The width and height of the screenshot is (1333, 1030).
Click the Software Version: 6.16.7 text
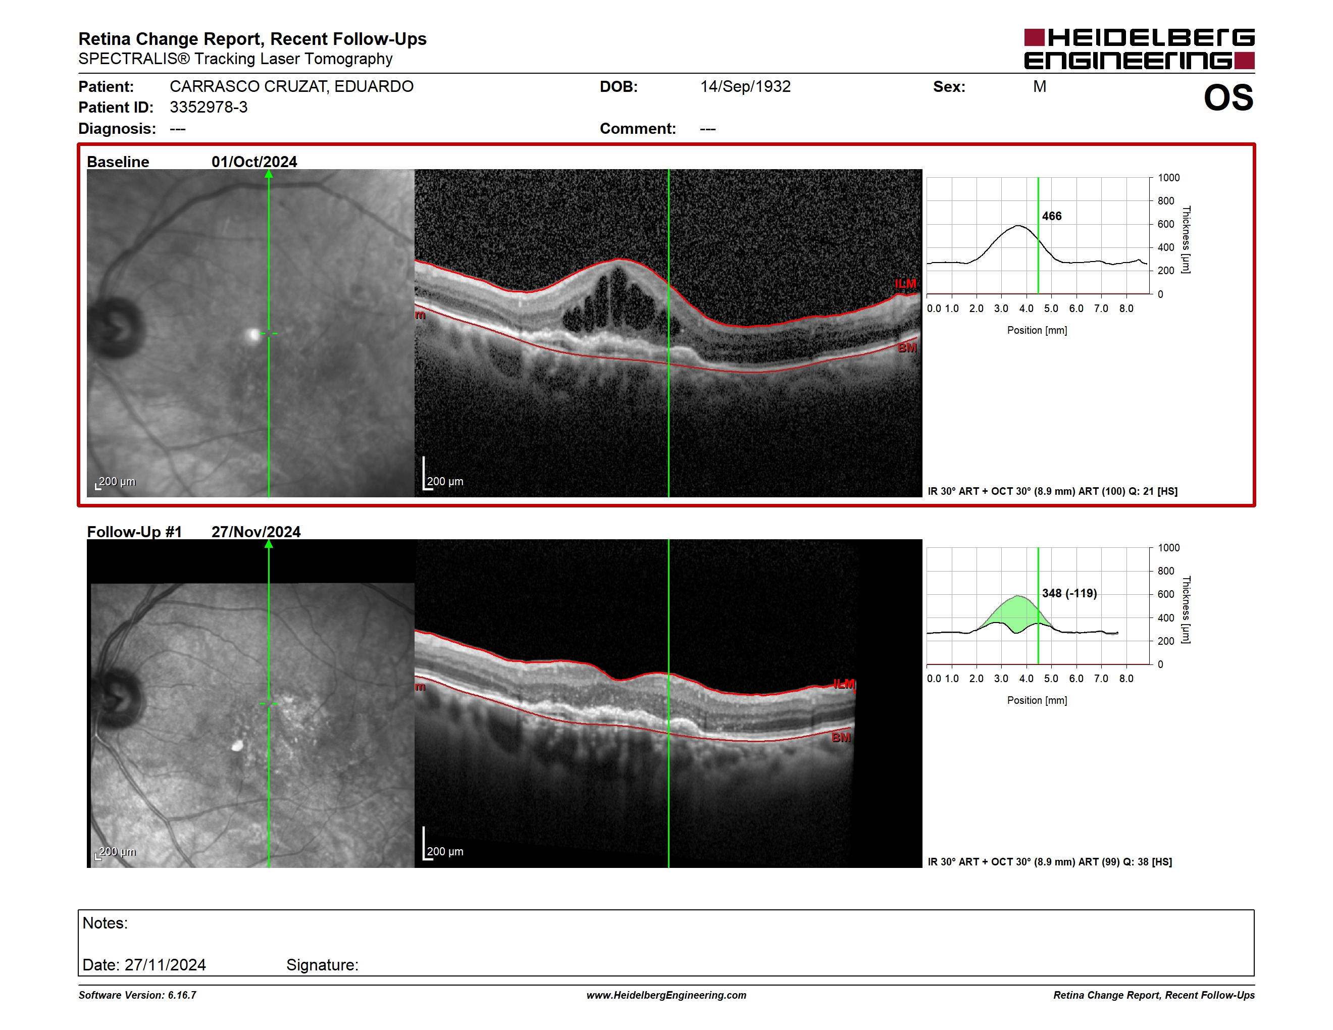[137, 995]
